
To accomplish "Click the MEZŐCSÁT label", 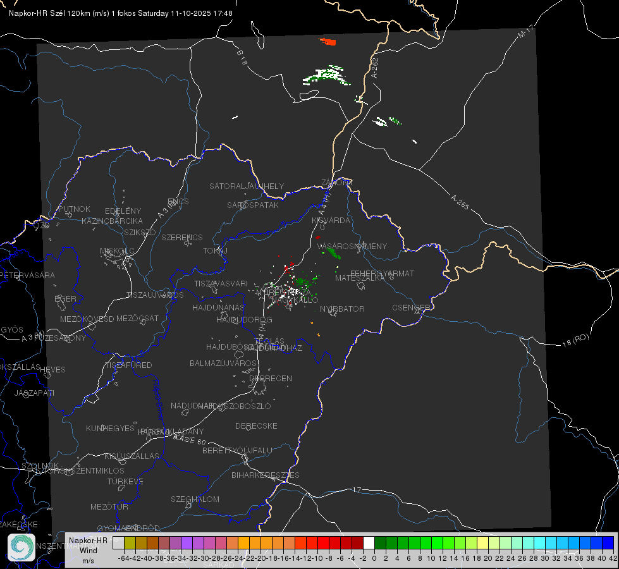I will tap(137, 318).
